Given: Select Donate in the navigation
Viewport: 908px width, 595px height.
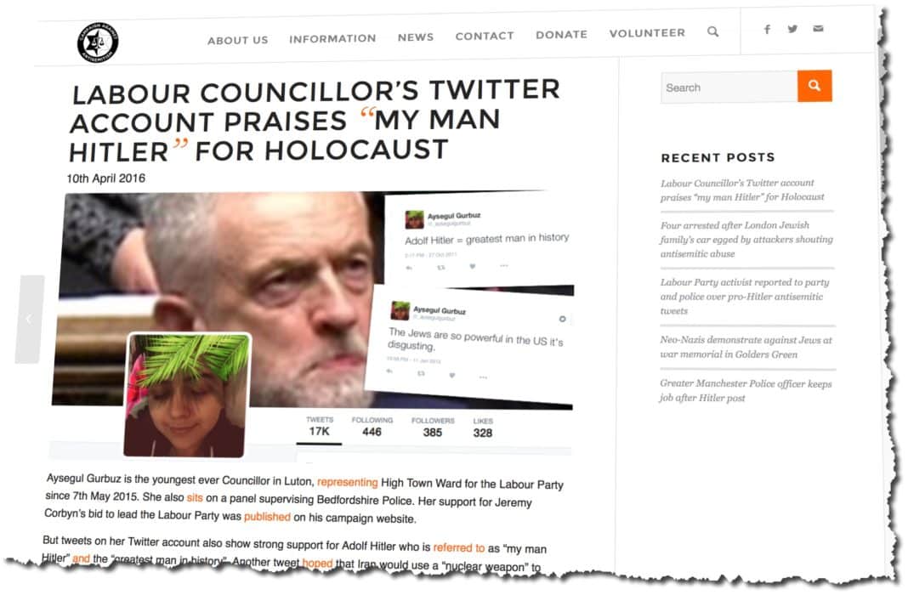Looking at the screenshot, I should [x=562, y=35].
